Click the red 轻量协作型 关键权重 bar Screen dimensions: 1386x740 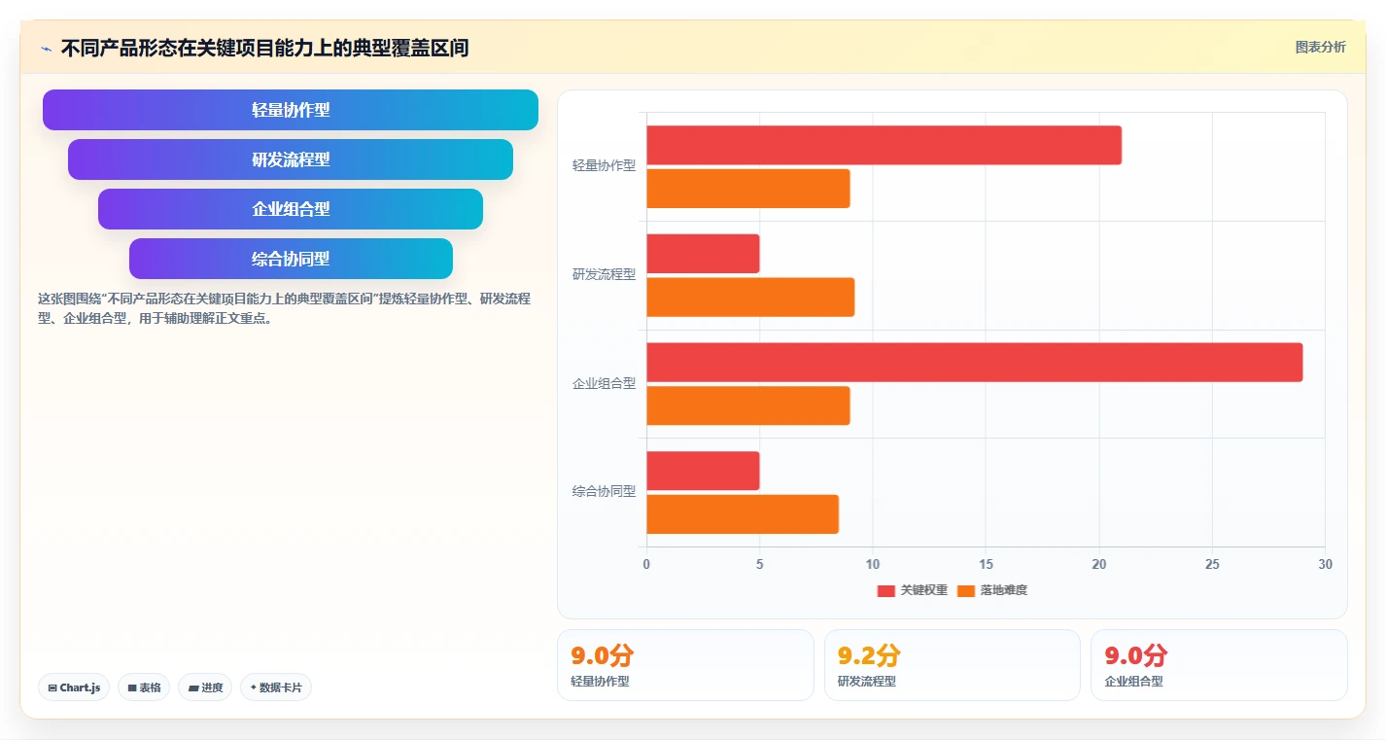click(x=884, y=145)
